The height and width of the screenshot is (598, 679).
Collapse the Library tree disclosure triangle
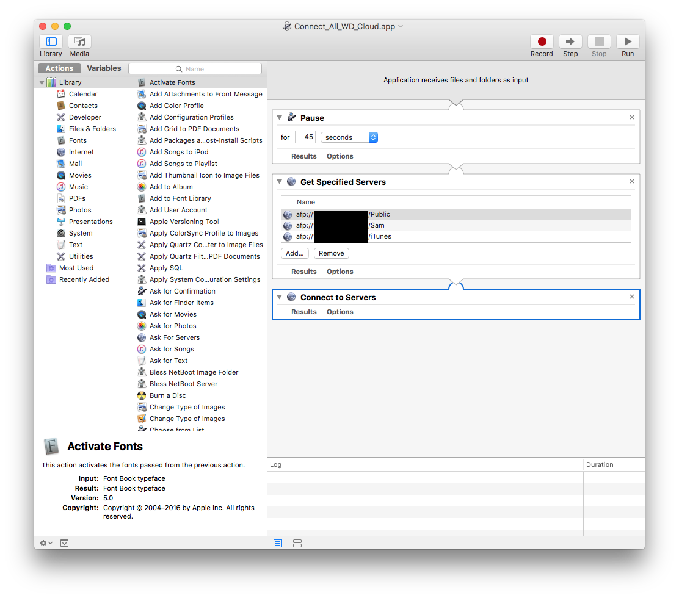click(42, 82)
